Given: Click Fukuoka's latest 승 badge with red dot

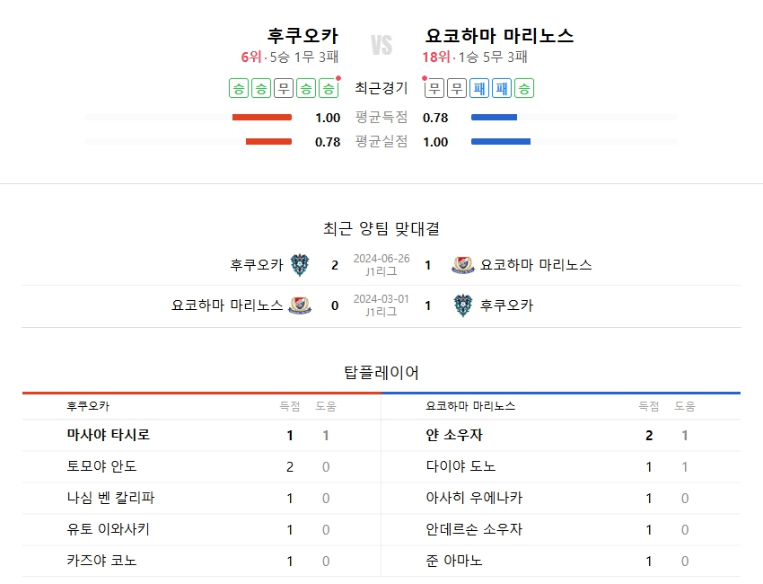Looking at the screenshot, I should click(329, 88).
